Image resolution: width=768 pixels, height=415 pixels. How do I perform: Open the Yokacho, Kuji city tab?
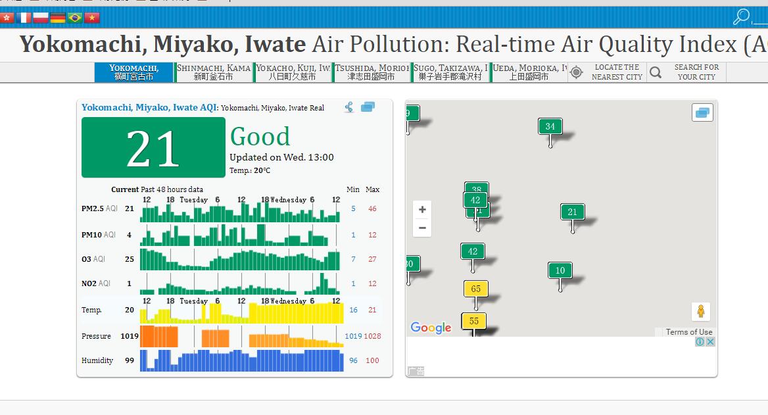[x=293, y=72]
